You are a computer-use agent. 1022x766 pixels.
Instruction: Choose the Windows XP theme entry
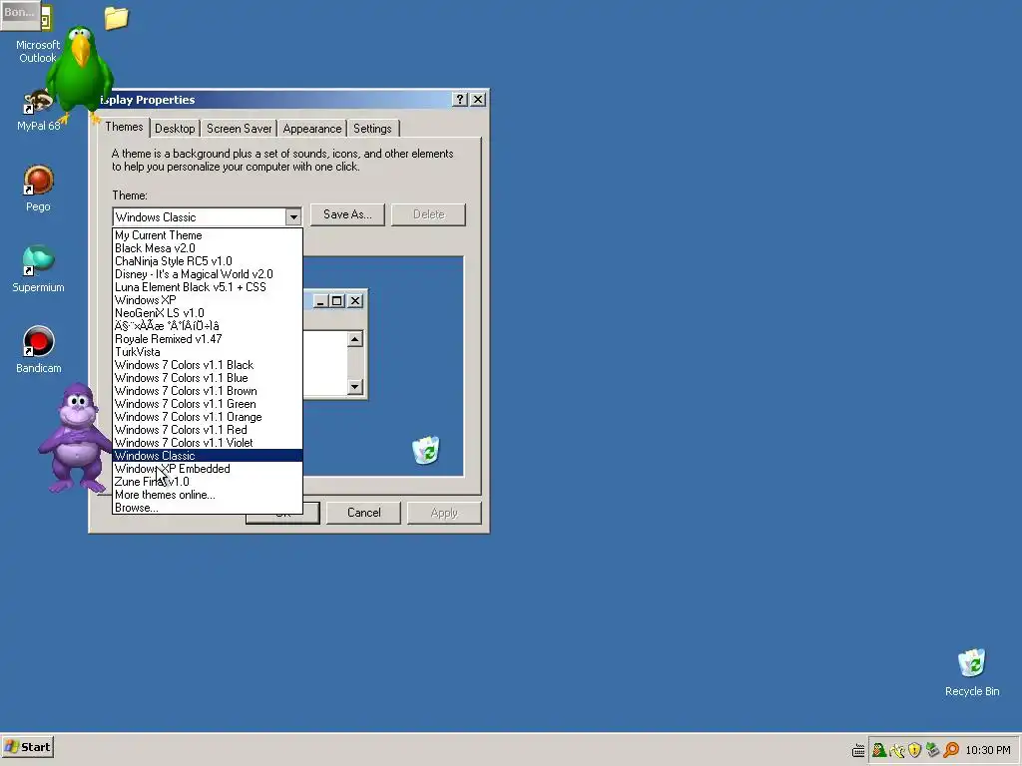coord(208,300)
